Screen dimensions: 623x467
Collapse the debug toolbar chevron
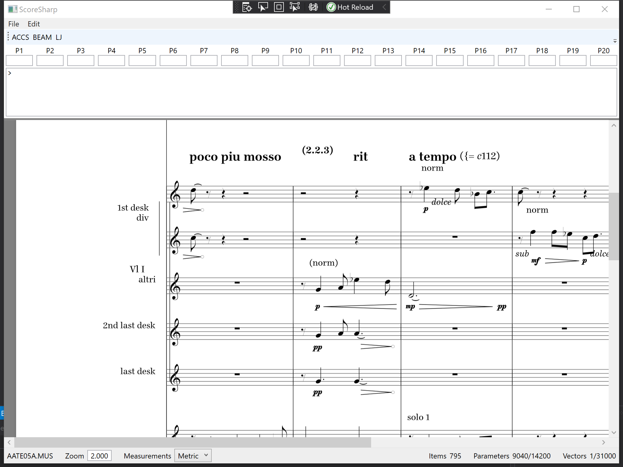[384, 7]
